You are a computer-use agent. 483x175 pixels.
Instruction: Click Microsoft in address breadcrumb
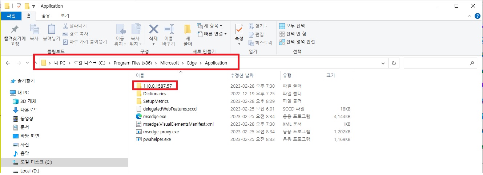point(170,63)
